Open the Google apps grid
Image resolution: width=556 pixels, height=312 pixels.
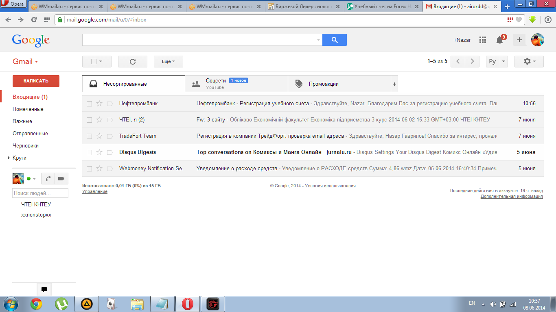point(483,40)
